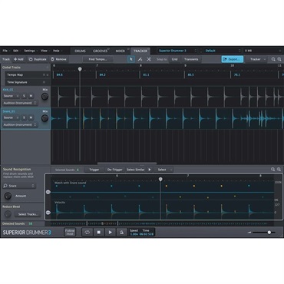Open the Superior Drummer 3 library dropdown
Screen dimensions: 284x284
[177, 51]
